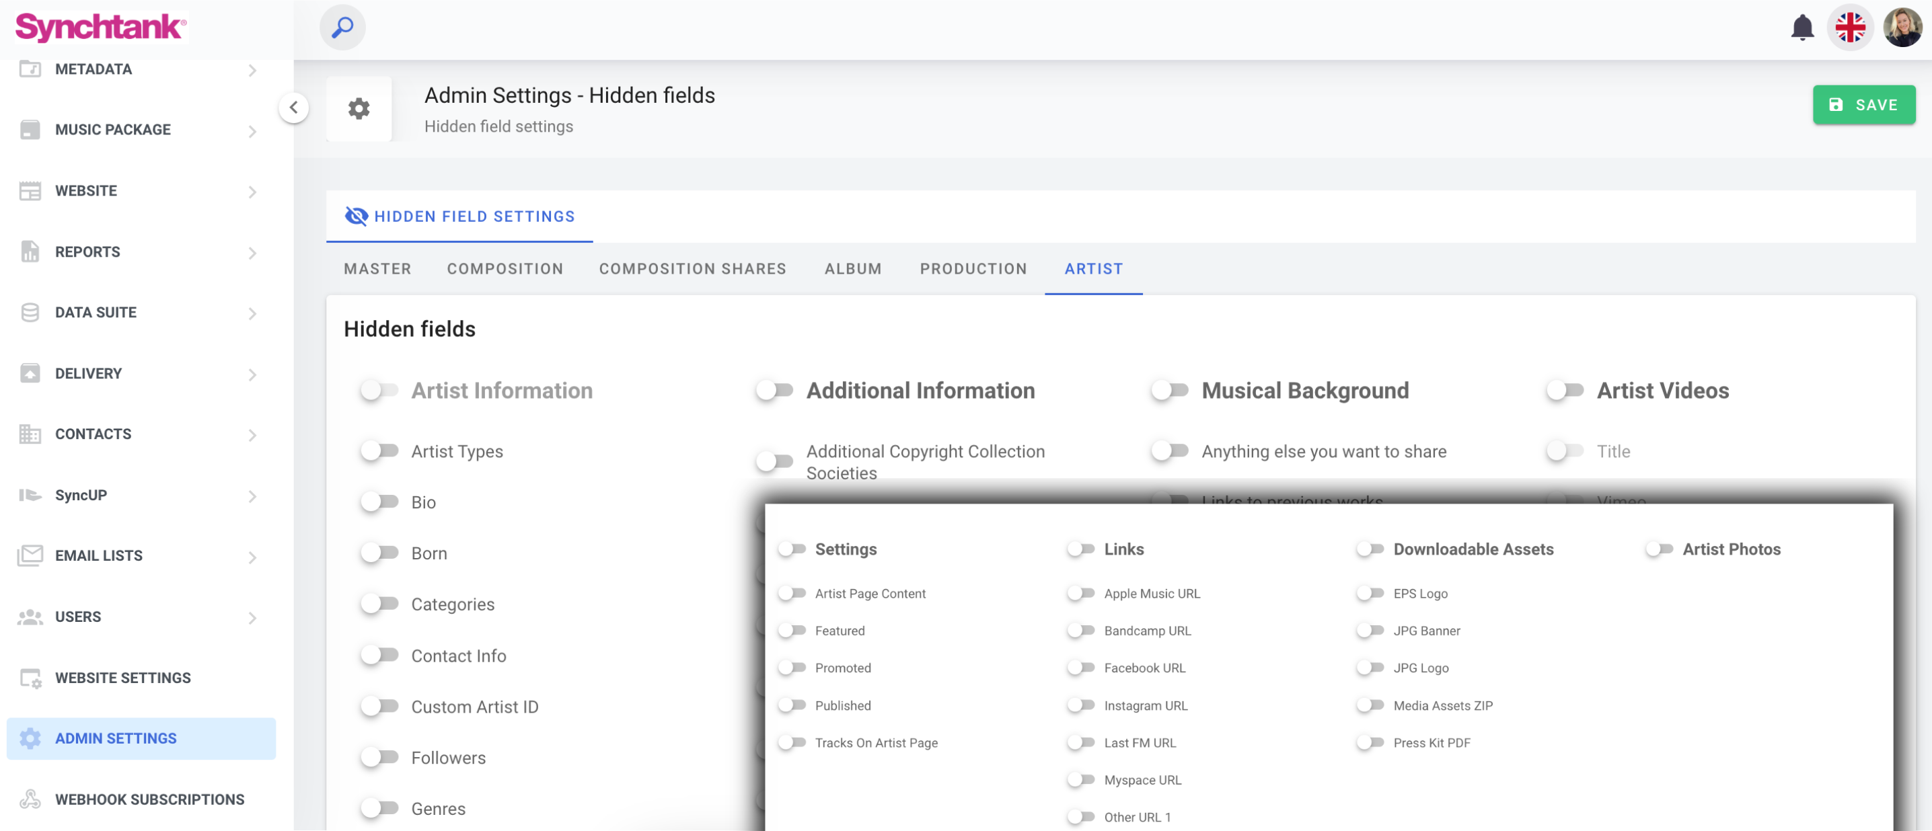The height and width of the screenshot is (831, 1932).
Task: Click the Admin Settings gear icon in header
Action: point(359,109)
